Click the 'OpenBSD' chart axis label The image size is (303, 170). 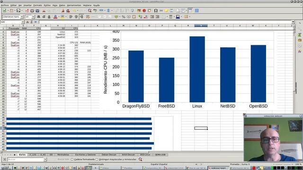[x=258, y=106]
